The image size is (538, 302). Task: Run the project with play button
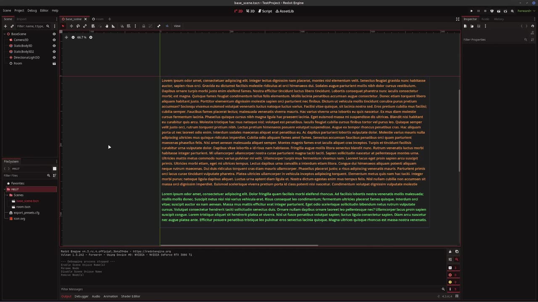pyautogui.click(x=472, y=11)
